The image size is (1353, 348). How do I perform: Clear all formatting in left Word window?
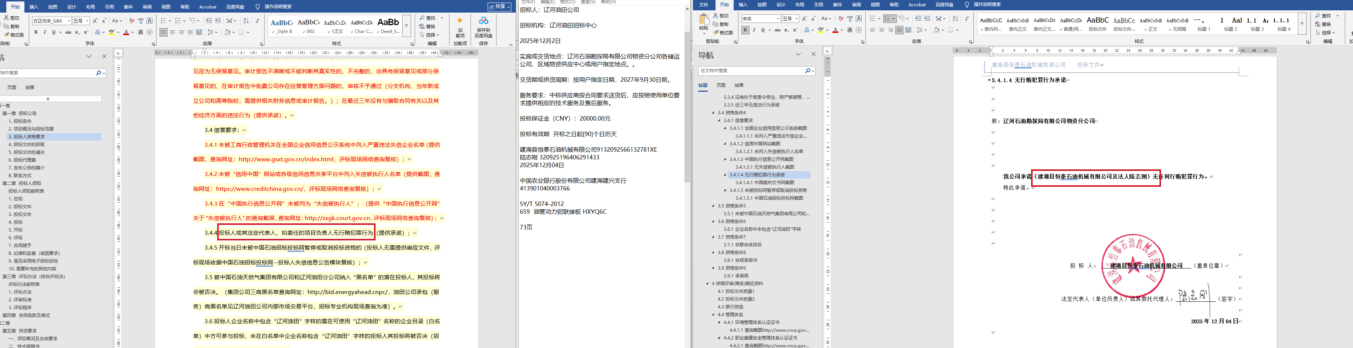132,21
